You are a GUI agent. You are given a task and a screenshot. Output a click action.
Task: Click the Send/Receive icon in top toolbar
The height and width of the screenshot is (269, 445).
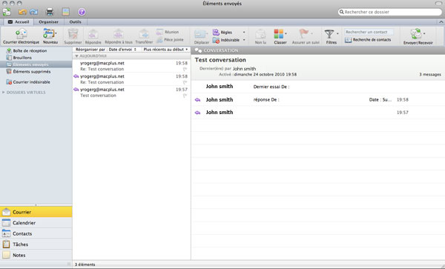7,12
